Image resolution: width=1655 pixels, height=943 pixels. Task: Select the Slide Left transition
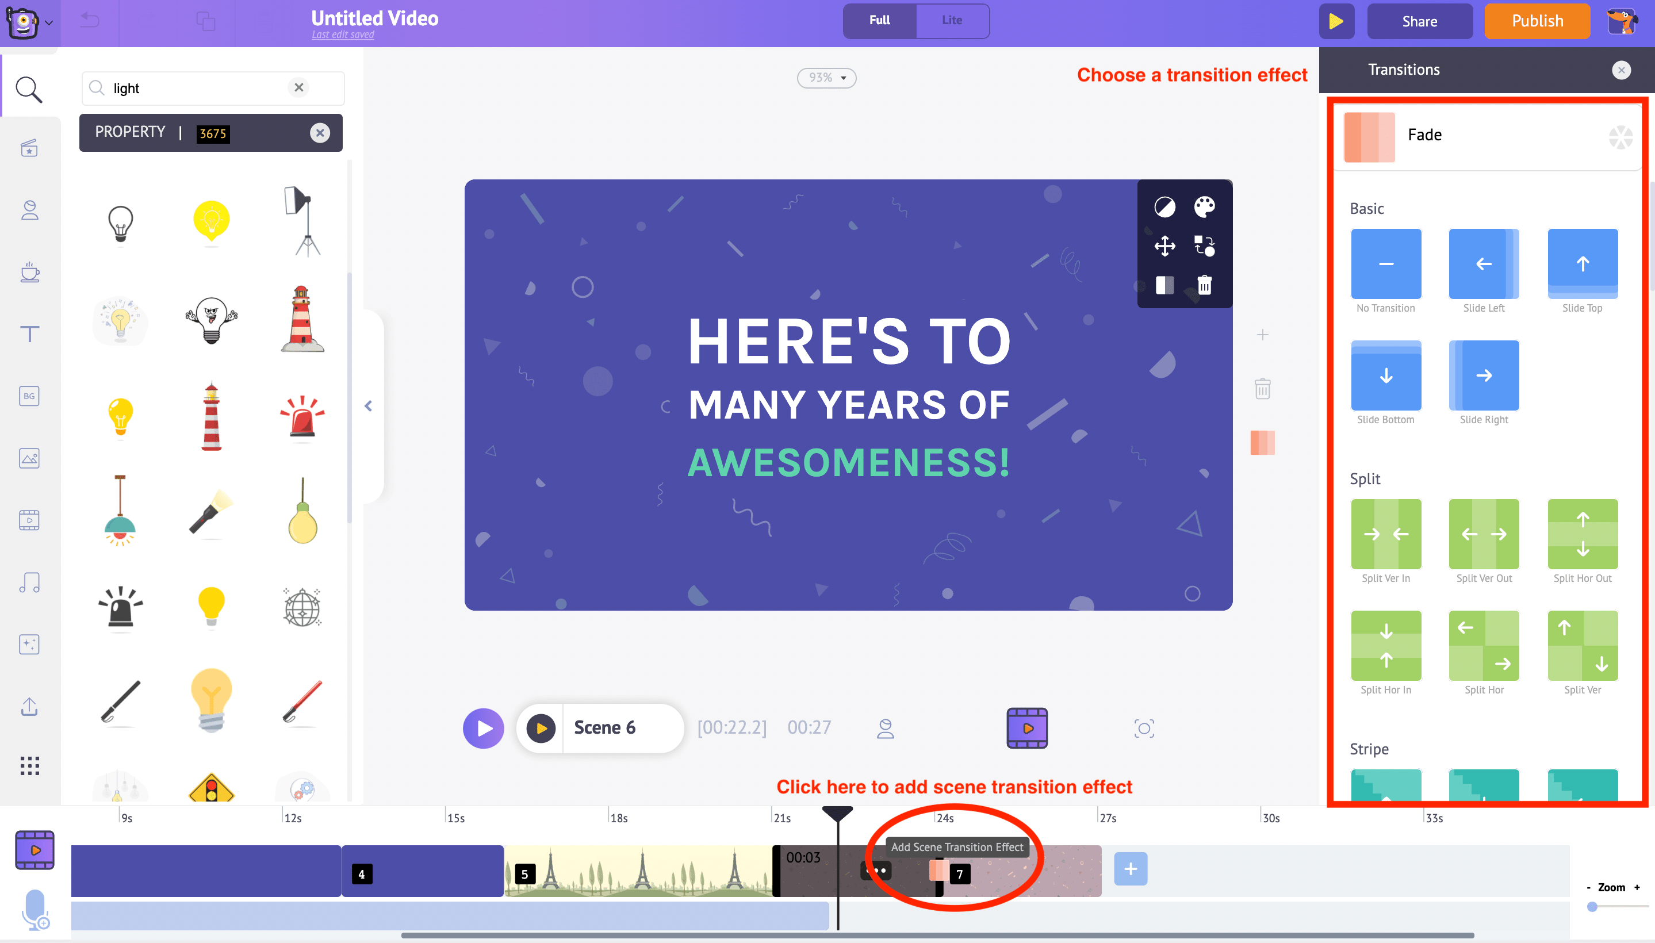coord(1483,263)
